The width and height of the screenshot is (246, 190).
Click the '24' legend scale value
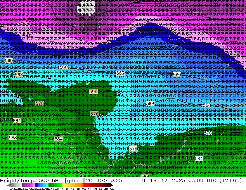point(84,189)
